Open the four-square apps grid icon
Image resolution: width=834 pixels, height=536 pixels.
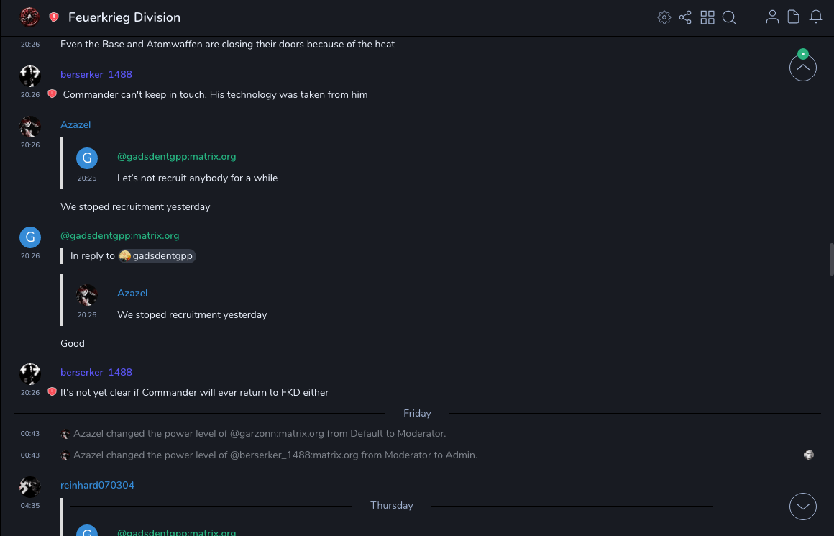tap(707, 17)
